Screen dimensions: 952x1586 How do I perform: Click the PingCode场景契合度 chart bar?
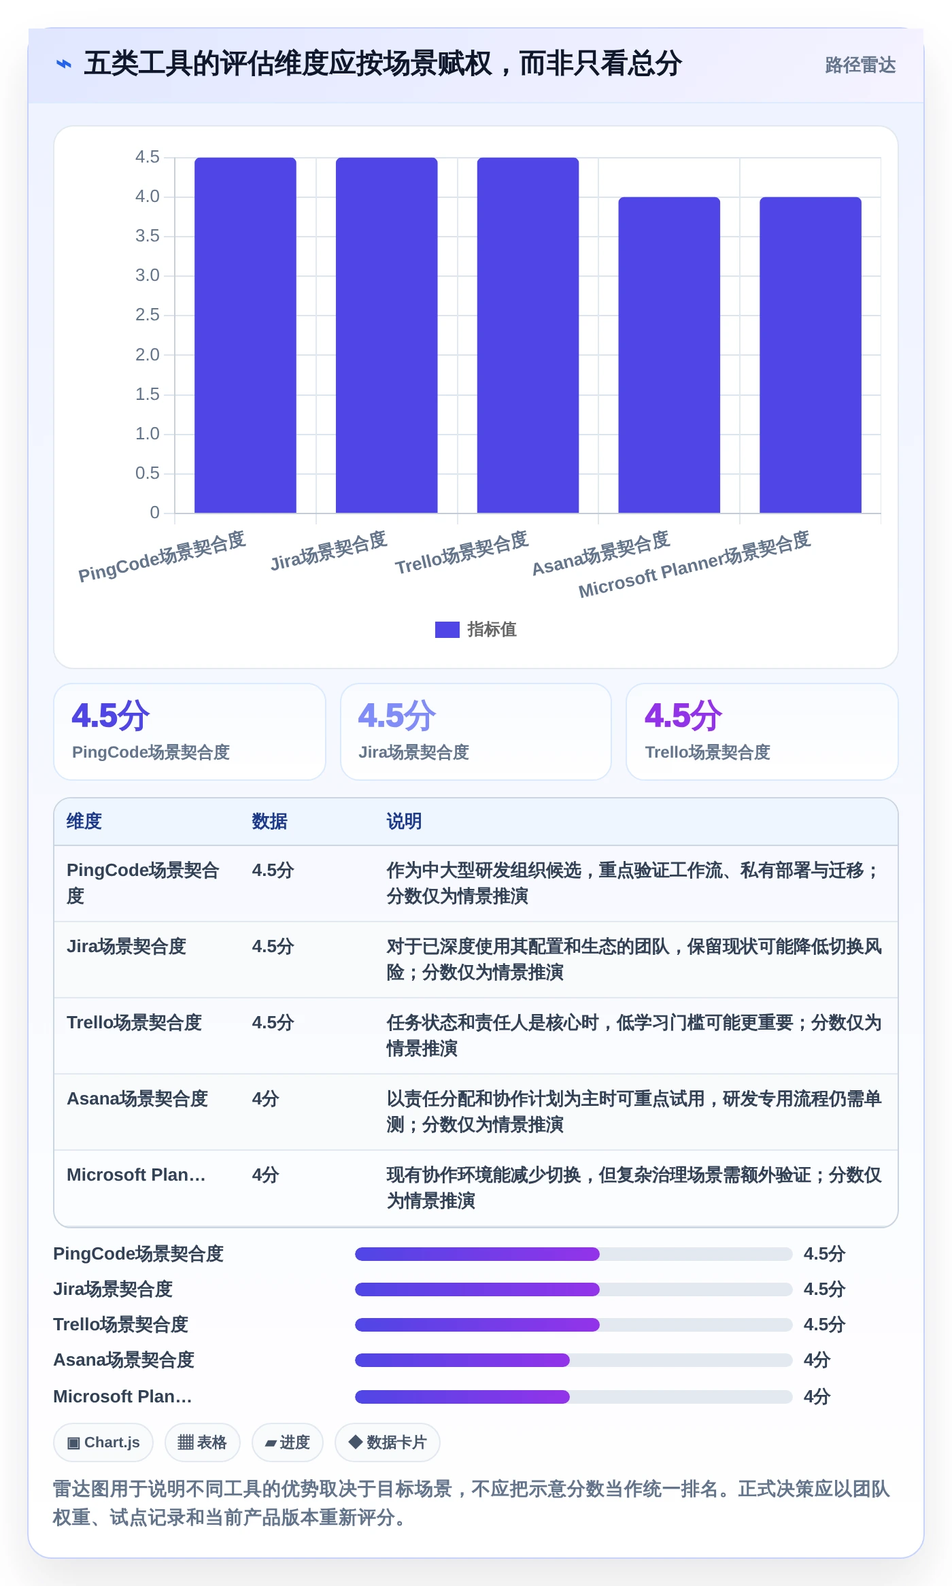pyautogui.click(x=245, y=335)
